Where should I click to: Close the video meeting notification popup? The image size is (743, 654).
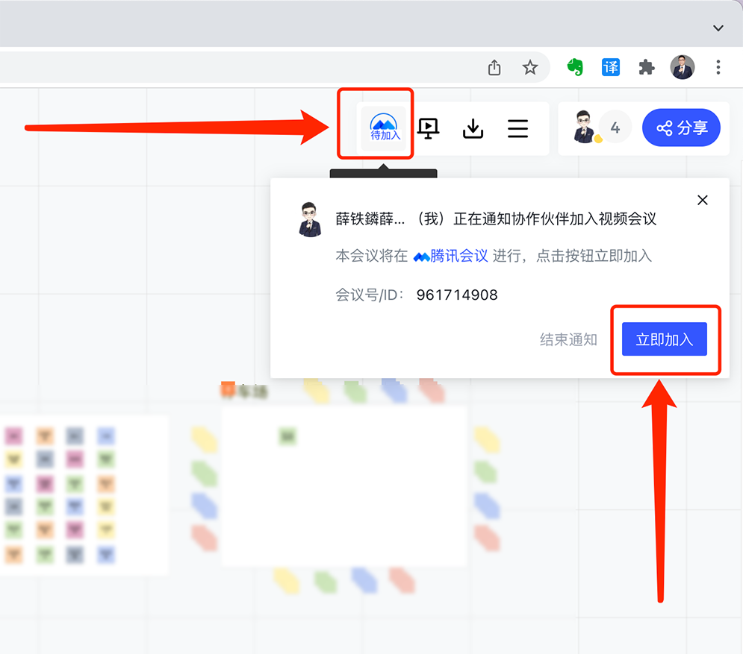coord(702,200)
